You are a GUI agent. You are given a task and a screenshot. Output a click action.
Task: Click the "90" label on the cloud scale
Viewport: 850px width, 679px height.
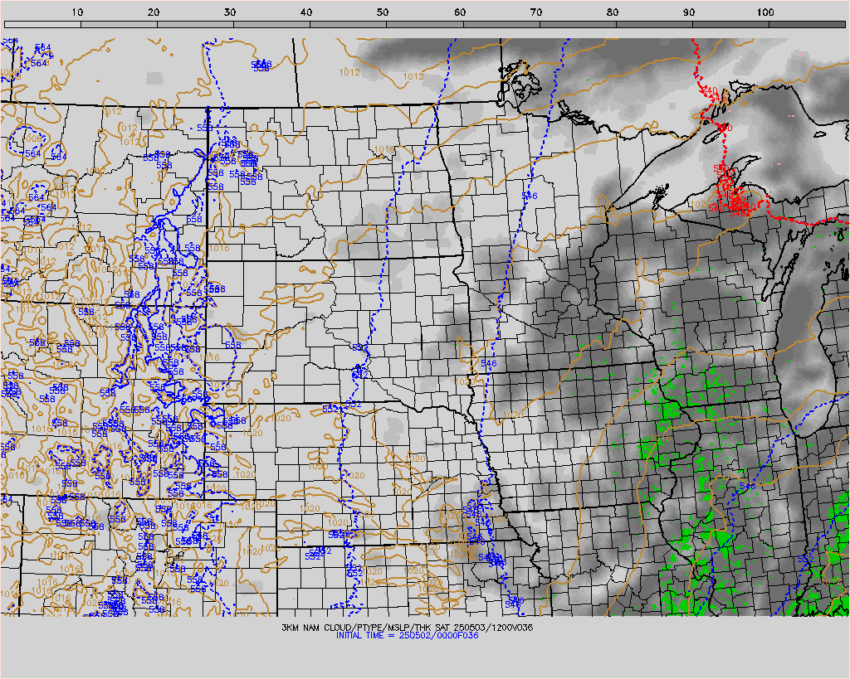click(689, 12)
